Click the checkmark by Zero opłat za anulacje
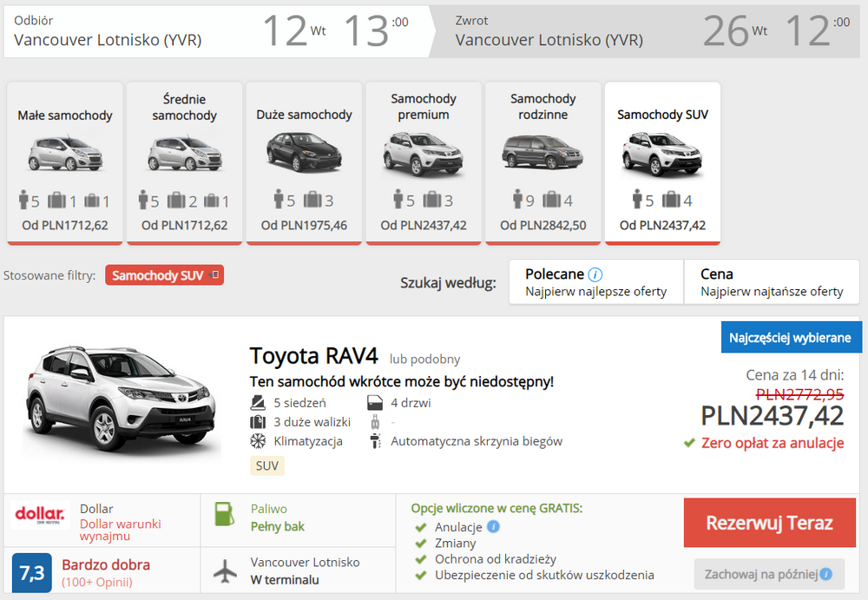 pos(689,443)
